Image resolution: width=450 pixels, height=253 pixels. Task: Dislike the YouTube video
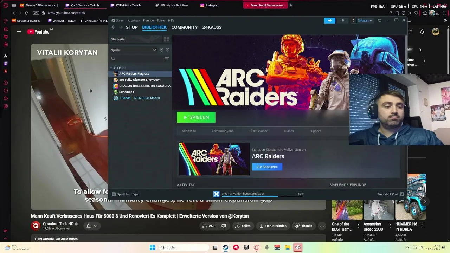[x=224, y=226]
